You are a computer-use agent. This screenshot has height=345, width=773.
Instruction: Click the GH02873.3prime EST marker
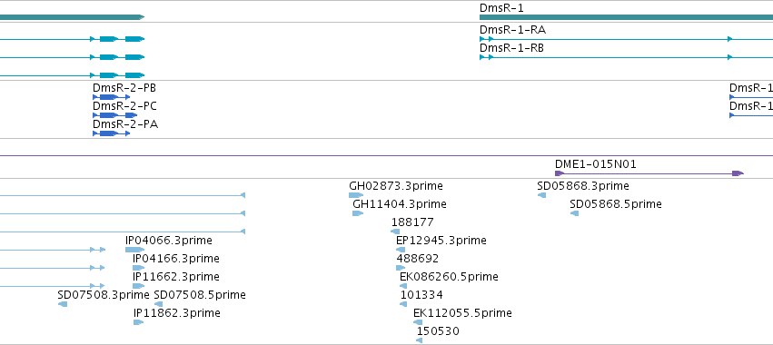(356, 196)
